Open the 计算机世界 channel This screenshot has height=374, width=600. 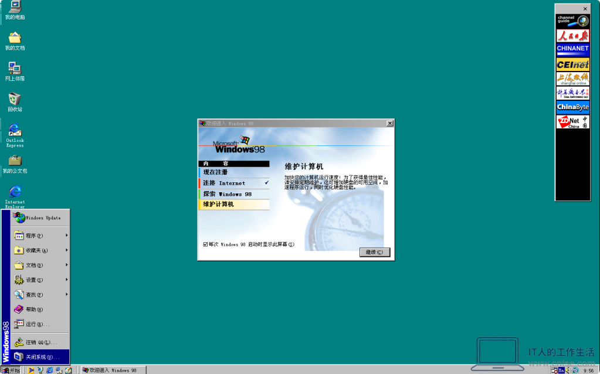(x=572, y=93)
